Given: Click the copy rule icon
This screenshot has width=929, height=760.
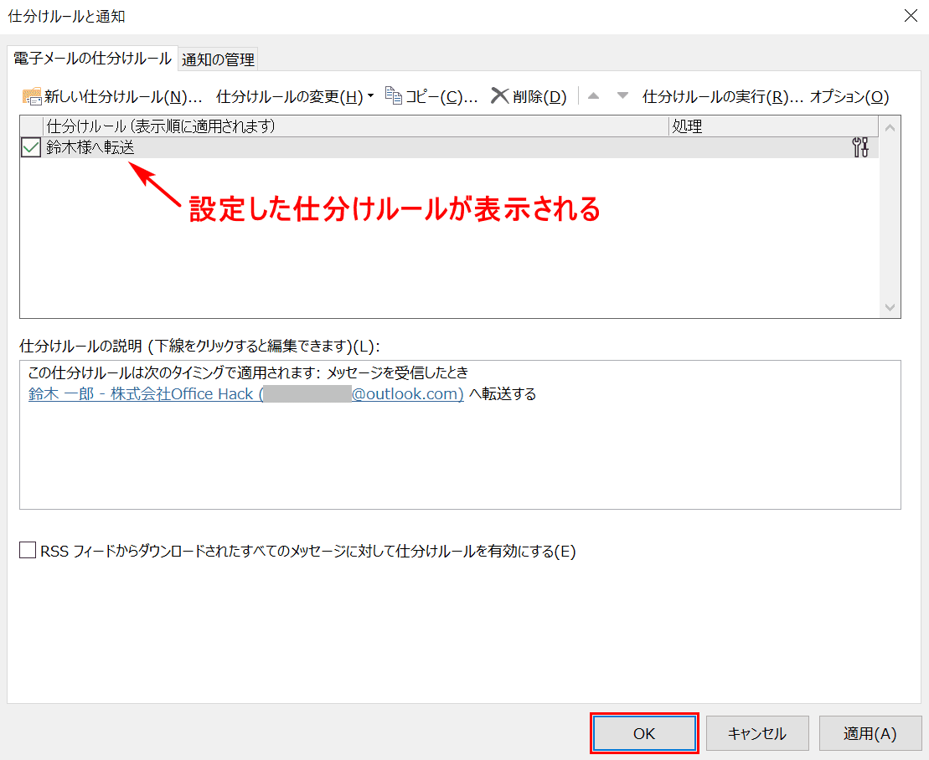Looking at the screenshot, I should 394,96.
